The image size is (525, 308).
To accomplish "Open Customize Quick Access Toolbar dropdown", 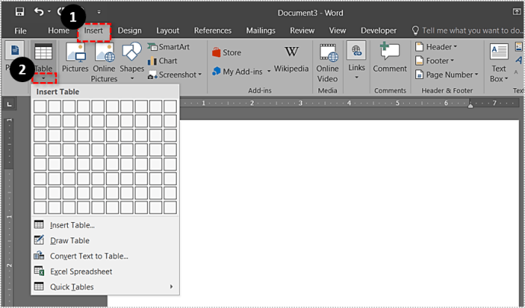I will coord(99,12).
